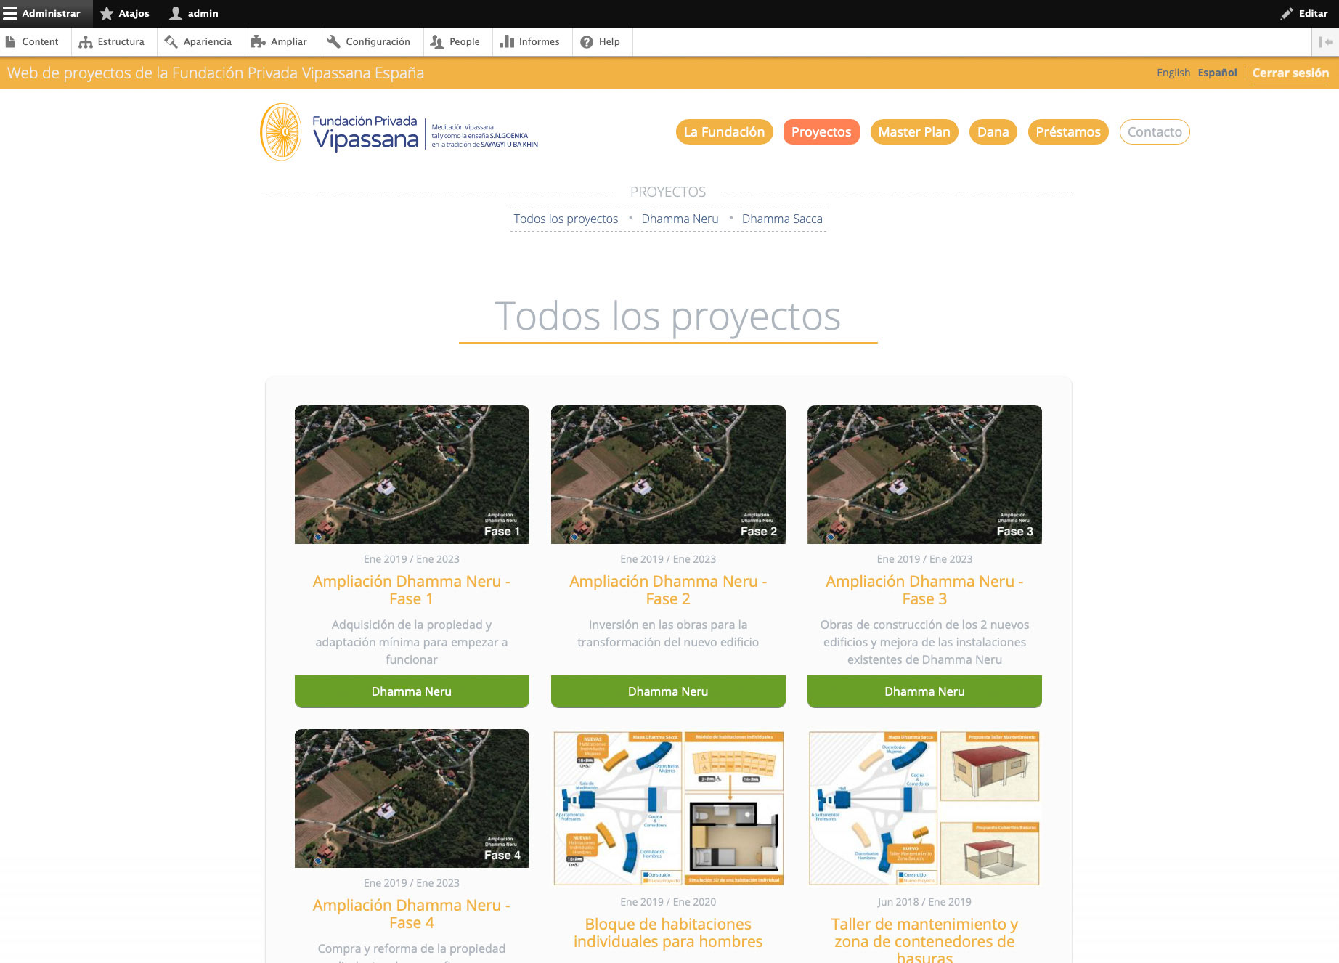Click the Todos los proyectos heading

pos(668,316)
